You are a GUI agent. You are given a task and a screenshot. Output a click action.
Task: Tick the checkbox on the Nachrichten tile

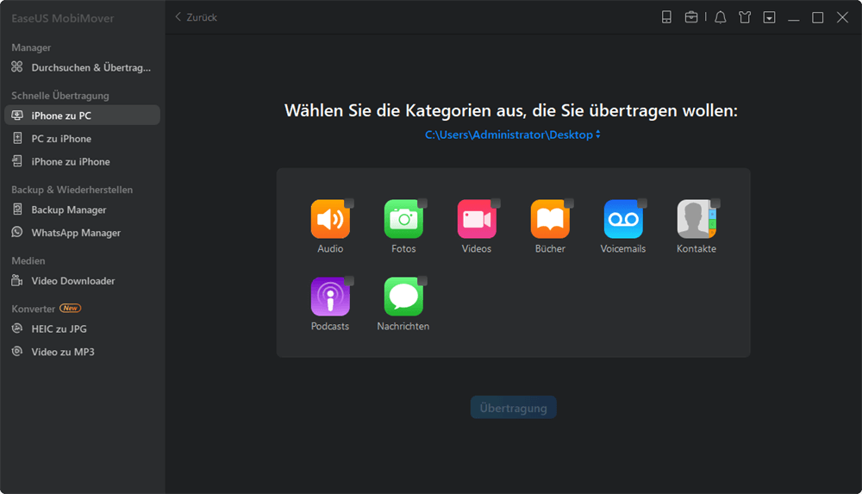pos(422,281)
